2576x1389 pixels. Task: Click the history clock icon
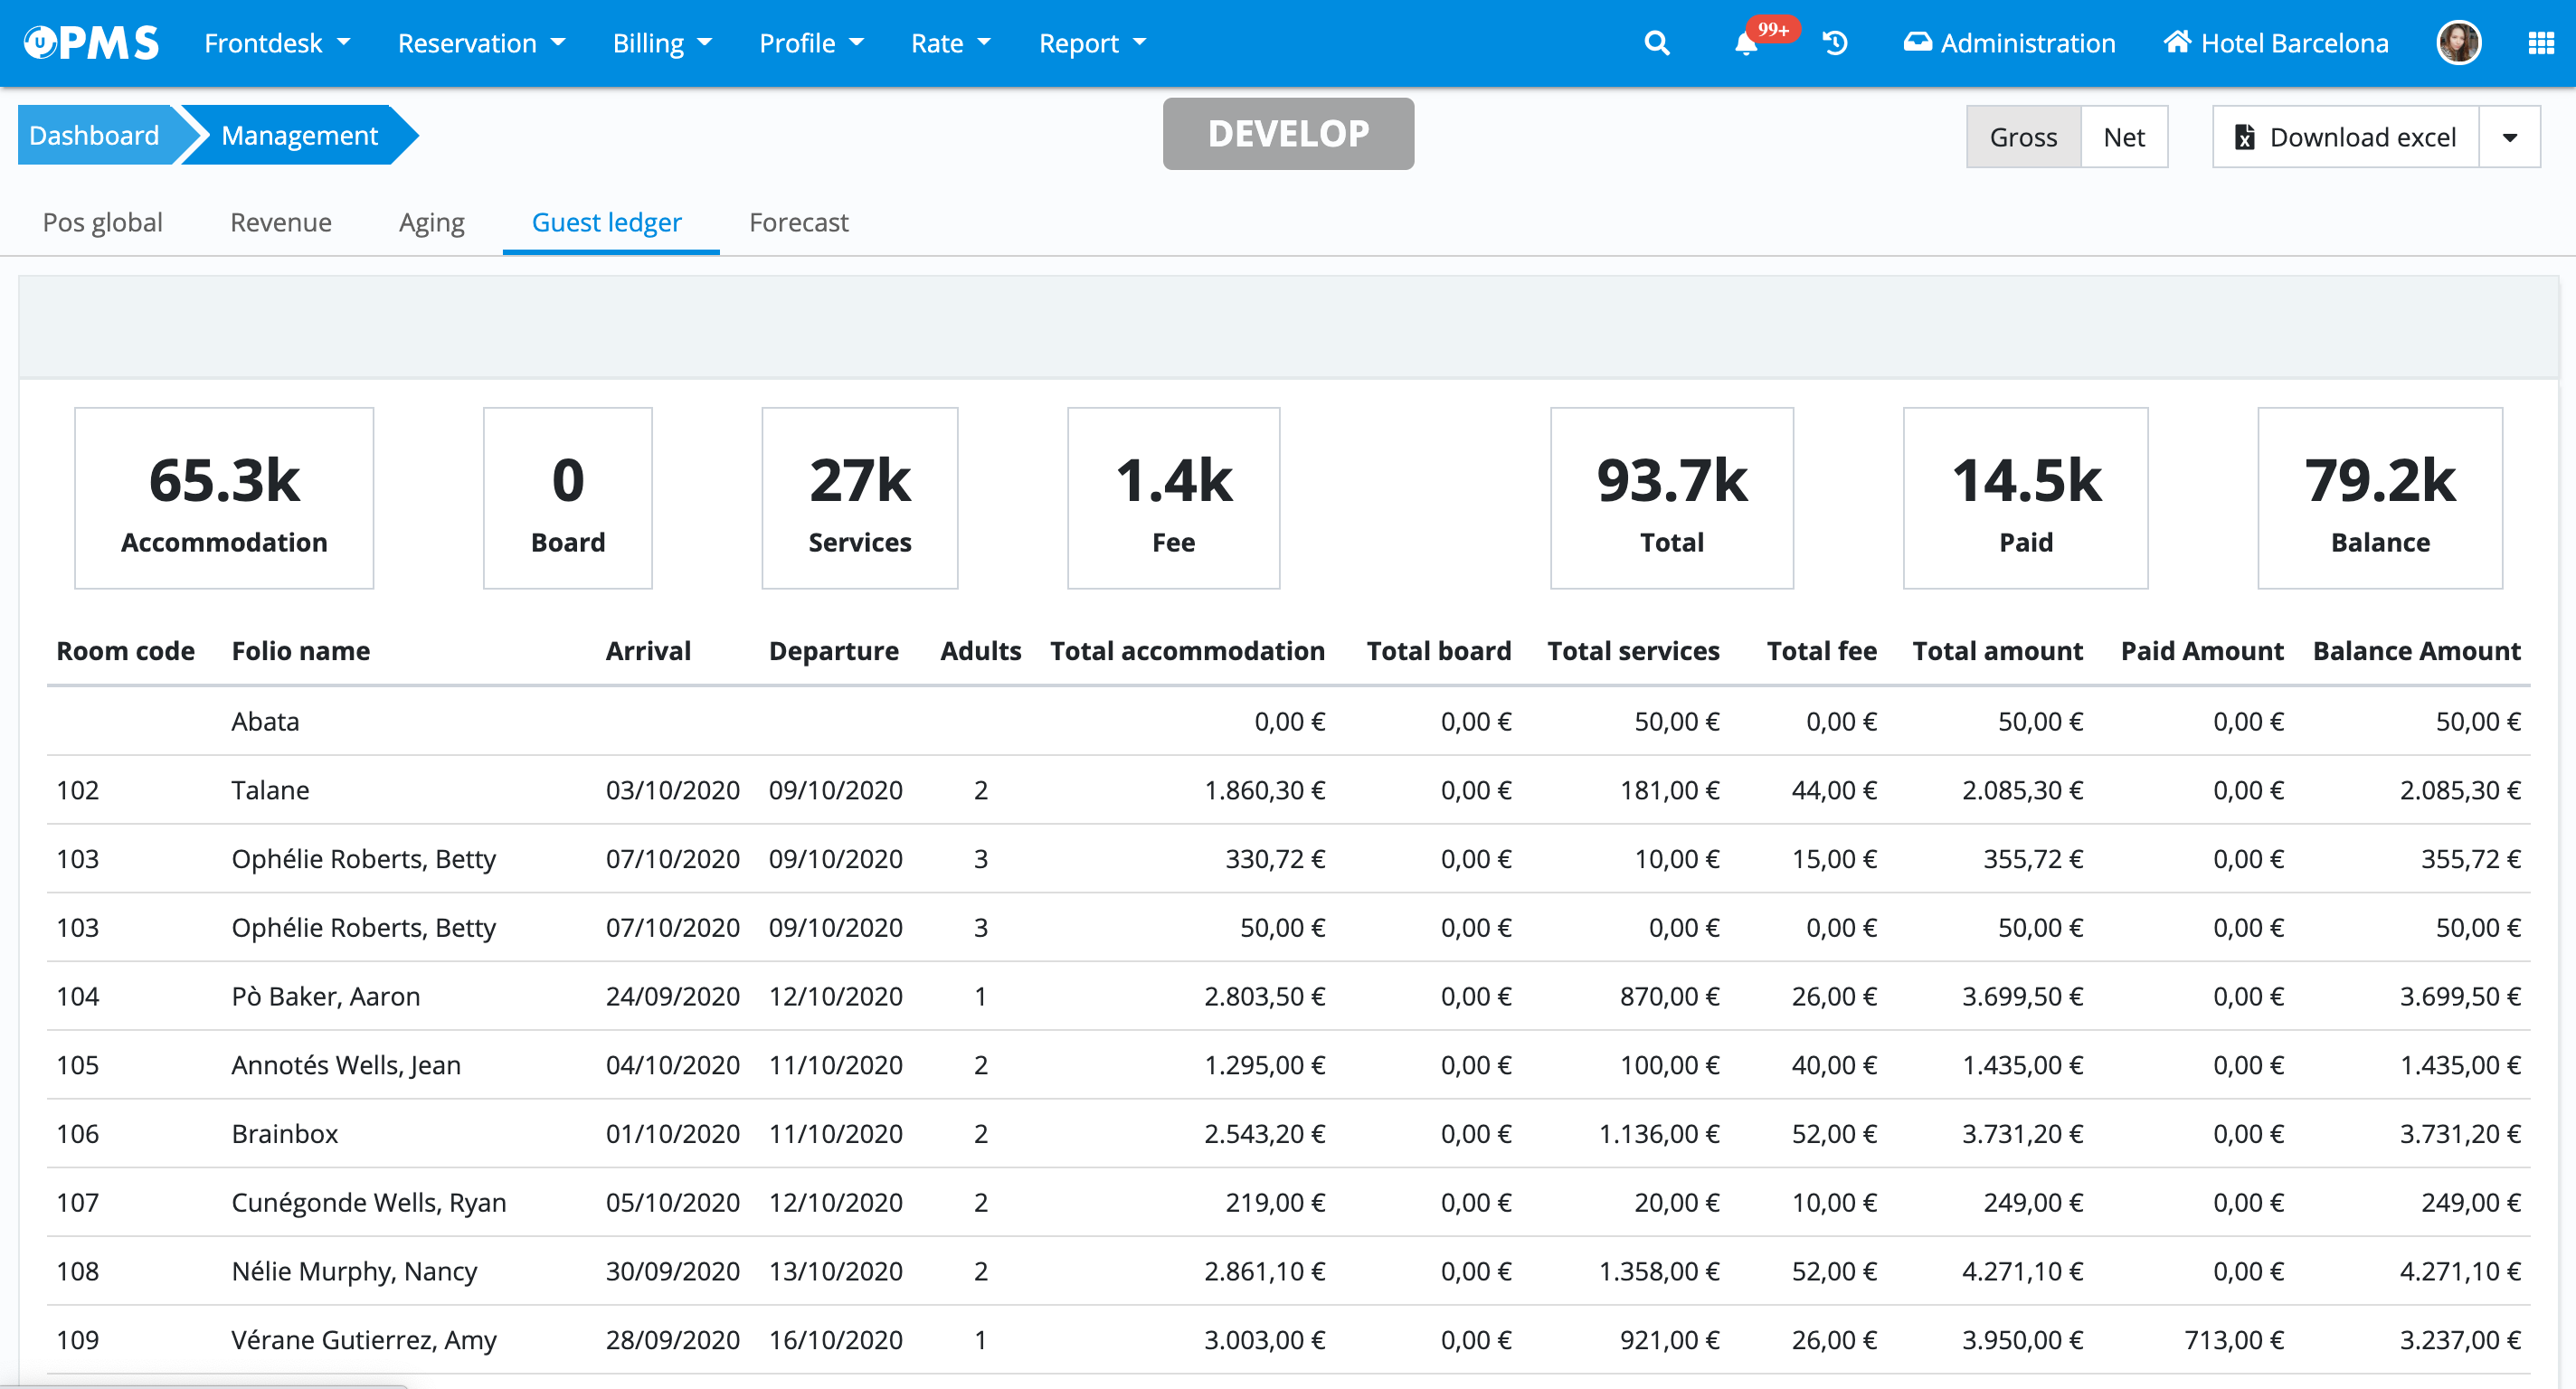[1835, 43]
